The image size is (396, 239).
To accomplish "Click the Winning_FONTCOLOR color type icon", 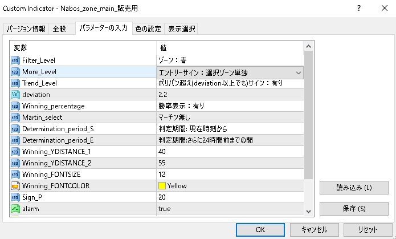I will [x=15, y=186].
